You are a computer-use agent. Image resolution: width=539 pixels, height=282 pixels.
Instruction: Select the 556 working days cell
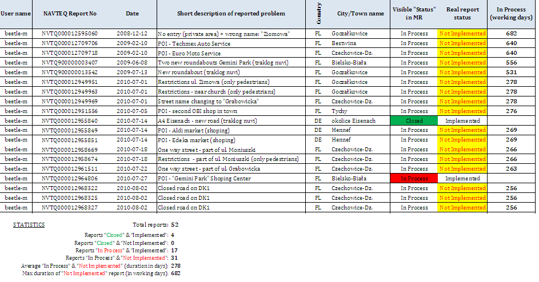[512, 63]
